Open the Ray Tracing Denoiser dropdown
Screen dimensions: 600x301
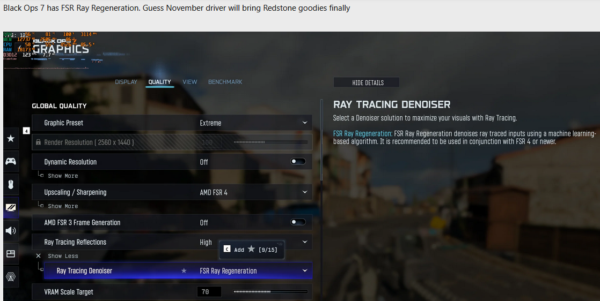[x=178, y=271]
